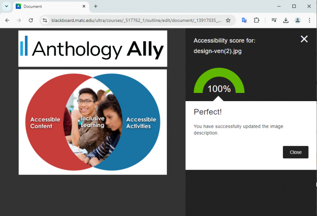This screenshot has width=317, height=216.
Task: Maximize the Chrome window
Action: pos(294,6)
